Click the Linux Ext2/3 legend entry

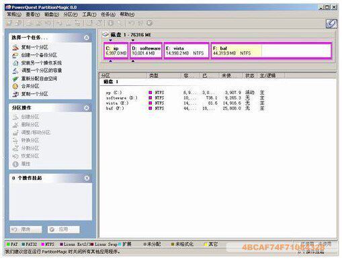pos(75,244)
